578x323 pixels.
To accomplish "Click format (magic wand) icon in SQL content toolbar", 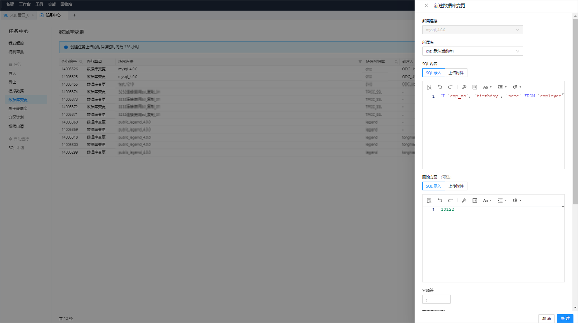I will 464,87.
